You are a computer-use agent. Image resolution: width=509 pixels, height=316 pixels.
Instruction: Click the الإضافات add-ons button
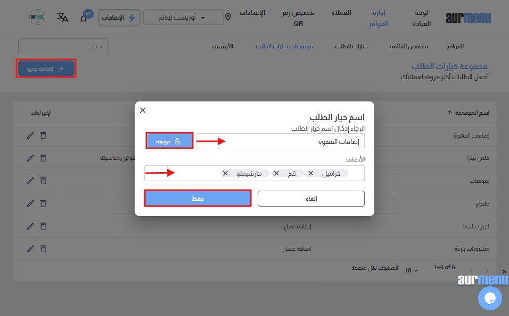pos(119,17)
